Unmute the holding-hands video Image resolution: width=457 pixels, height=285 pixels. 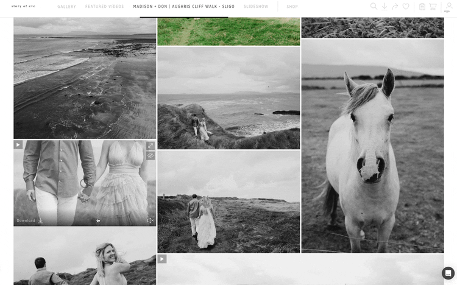pyautogui.click(x=150, y=220)
